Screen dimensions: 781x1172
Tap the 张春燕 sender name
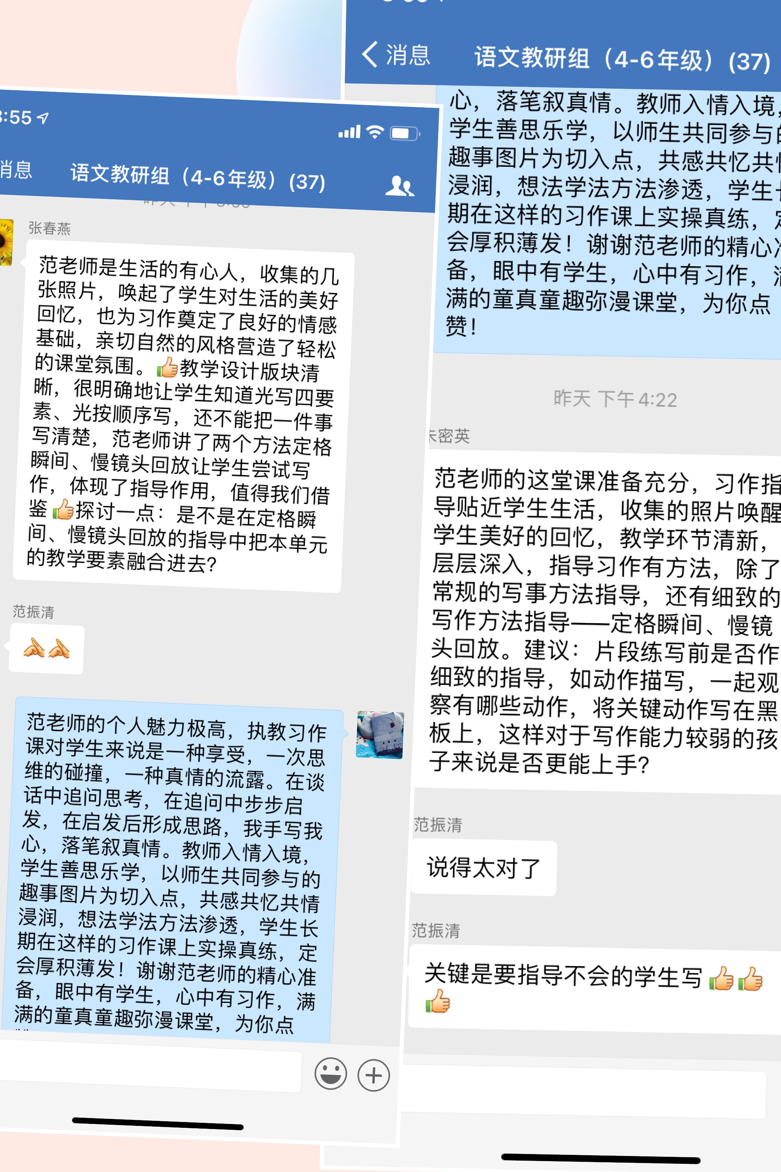(49, 228)
